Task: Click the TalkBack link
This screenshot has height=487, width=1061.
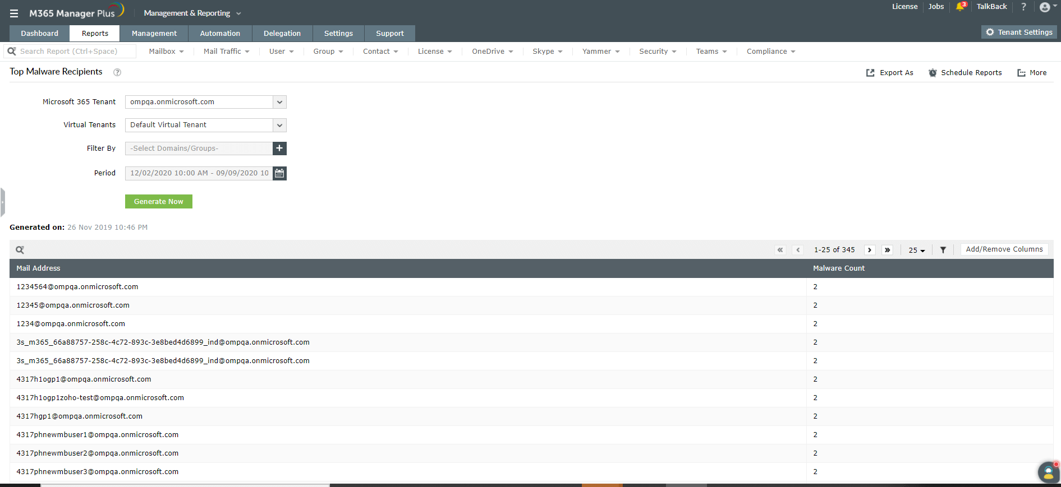Action: 991,7
